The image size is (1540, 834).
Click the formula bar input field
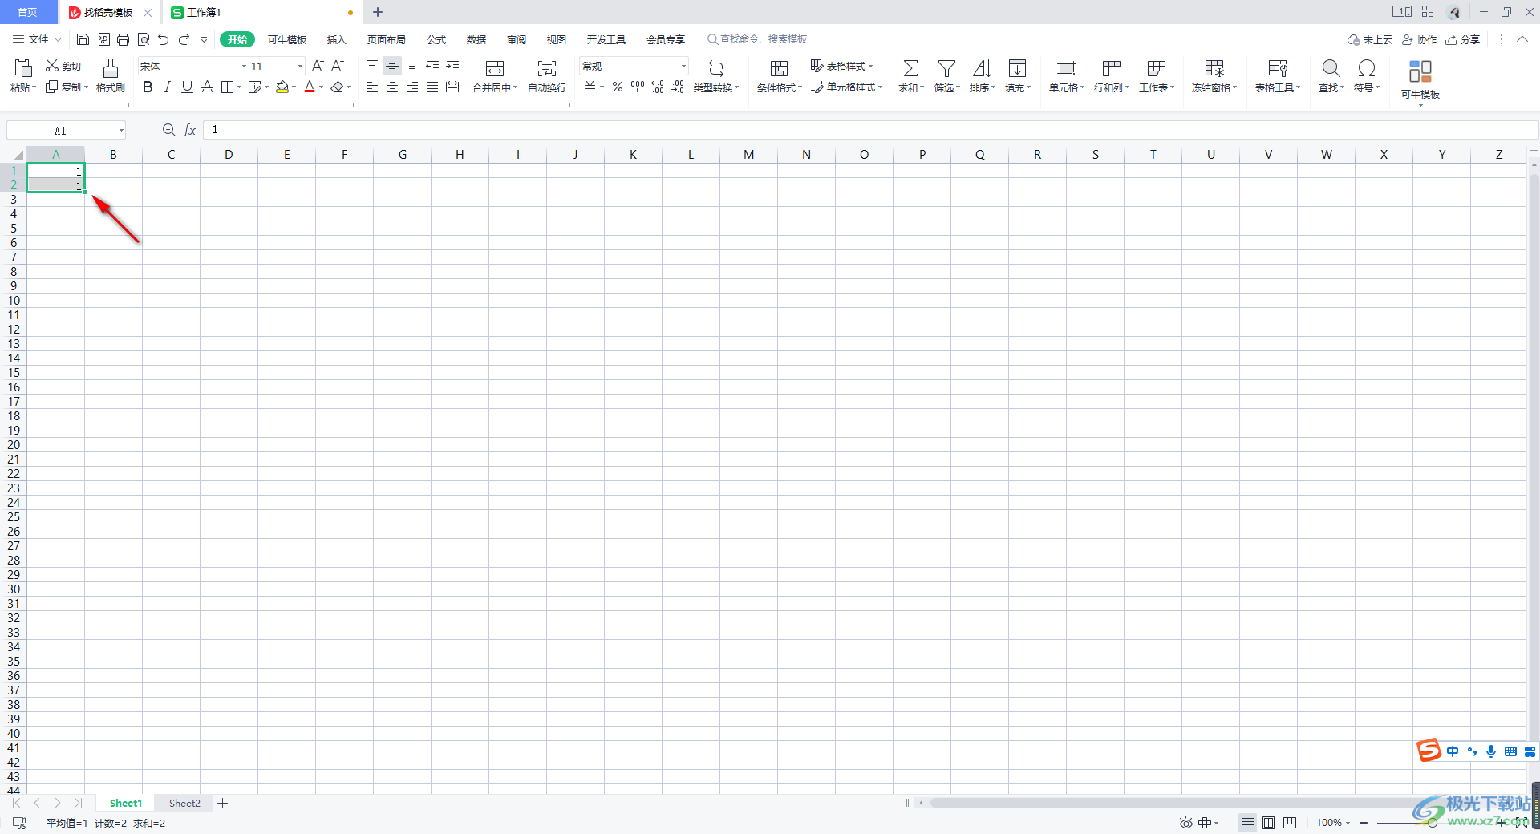click(870, 130)
